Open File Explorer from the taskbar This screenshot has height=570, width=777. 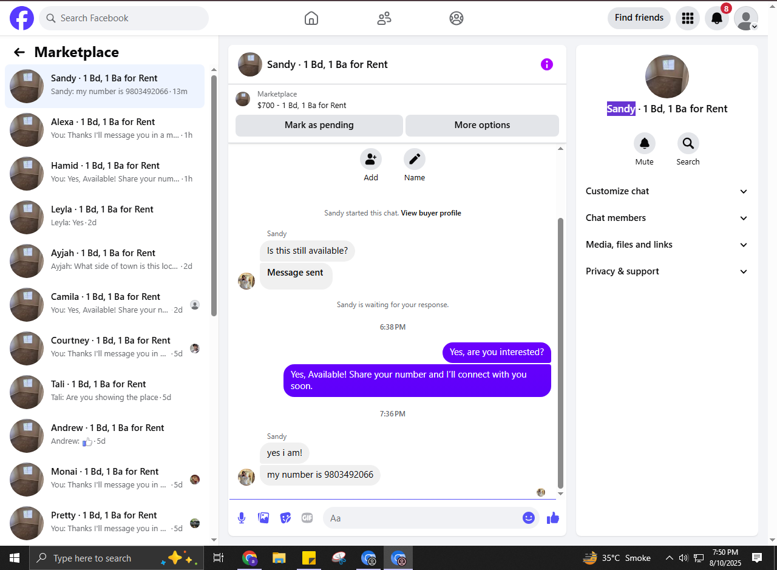pos(279,558)
